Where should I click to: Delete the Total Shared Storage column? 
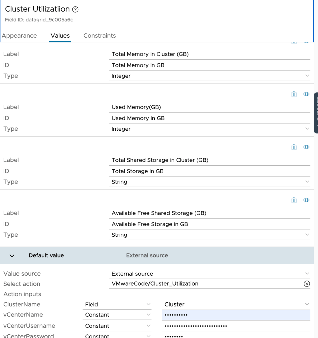(294, 147)
